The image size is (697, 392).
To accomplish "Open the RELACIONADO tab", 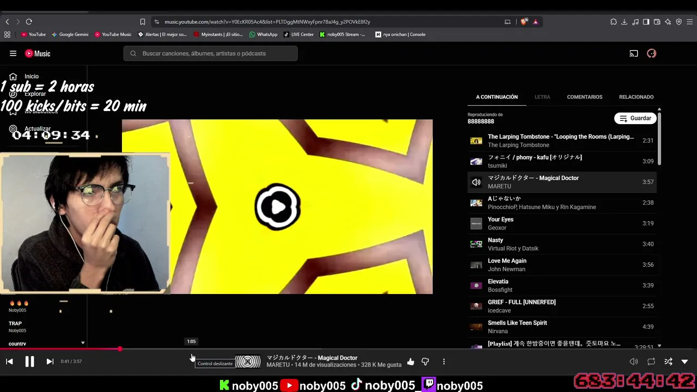I will tap(636, 97).
